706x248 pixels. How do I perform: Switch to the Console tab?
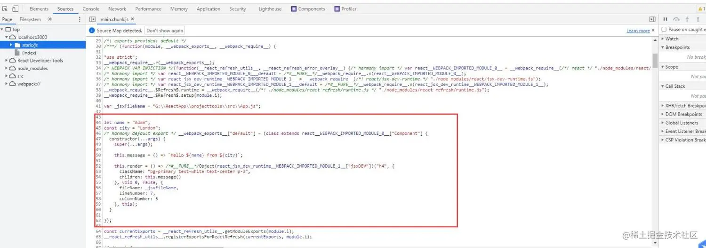coord(91,9)
